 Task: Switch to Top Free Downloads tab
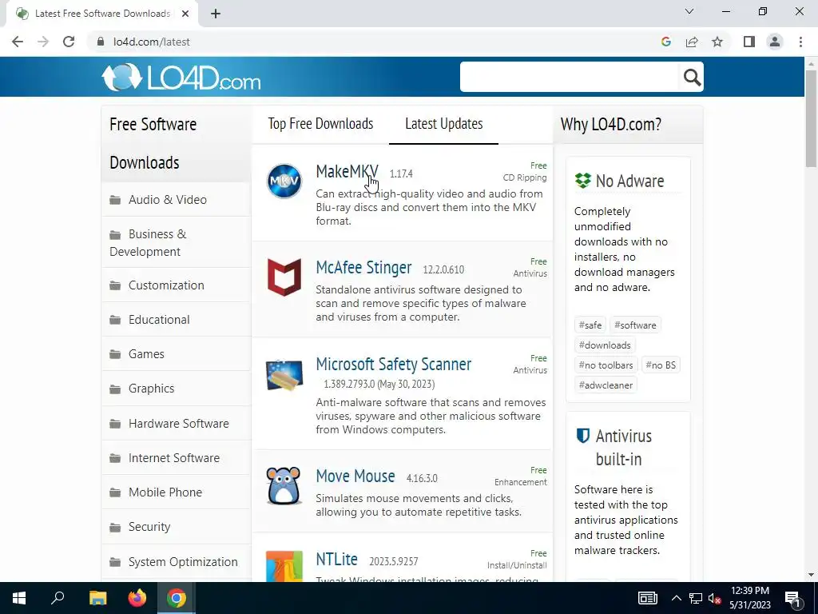pyautogui.click(x=321, y=124)
